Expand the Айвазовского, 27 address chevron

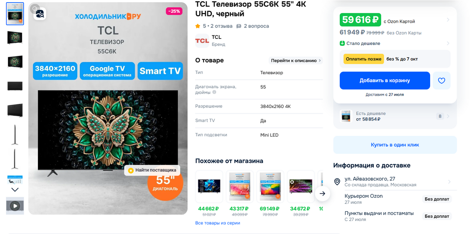[449, 182]
